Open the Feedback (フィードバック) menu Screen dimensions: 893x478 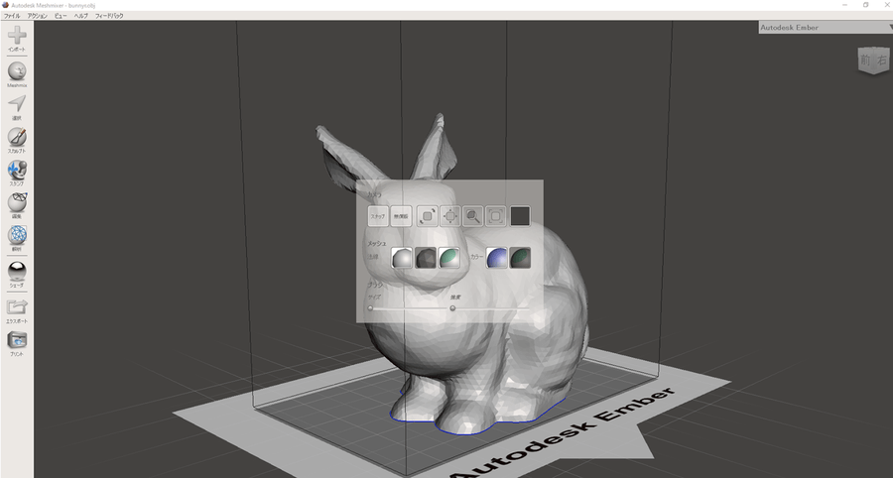click(109, 16)
